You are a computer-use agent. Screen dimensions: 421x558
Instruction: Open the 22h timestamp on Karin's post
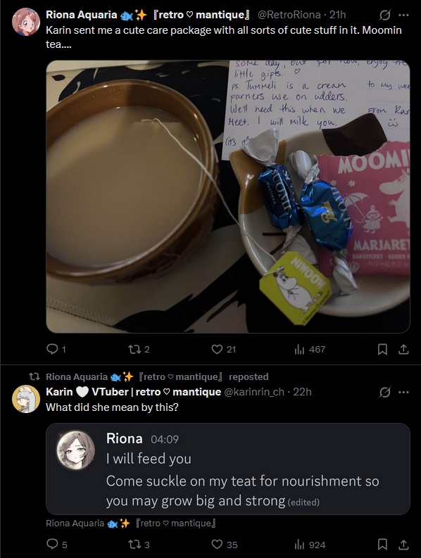click(x=302, y=392)
